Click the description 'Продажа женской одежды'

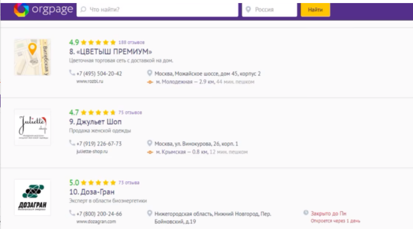click(x=100, y=131)
